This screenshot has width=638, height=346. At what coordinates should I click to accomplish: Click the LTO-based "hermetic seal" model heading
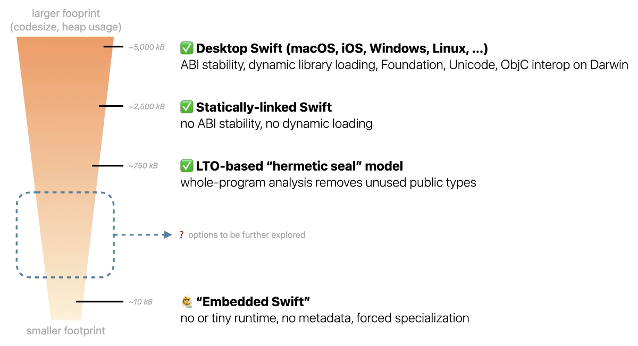[299, 166]
